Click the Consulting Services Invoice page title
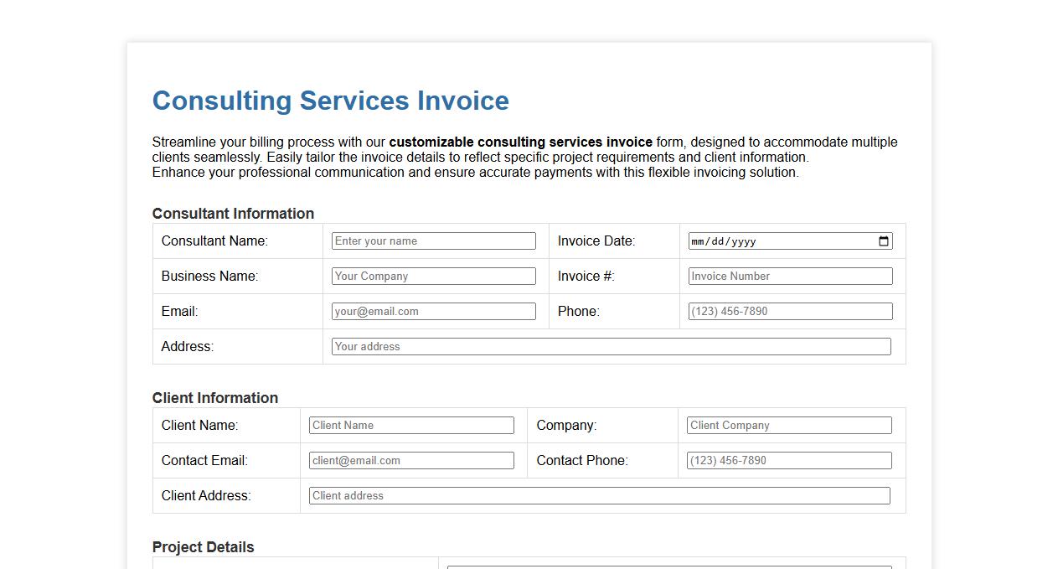 point(330,101)
